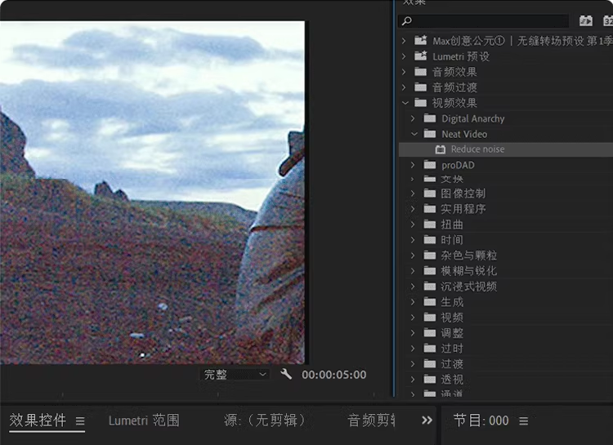This screenshot has width=613, height=445.
Task: Click the 00:00:05:00 duration timecode
Action: [333, 375]
